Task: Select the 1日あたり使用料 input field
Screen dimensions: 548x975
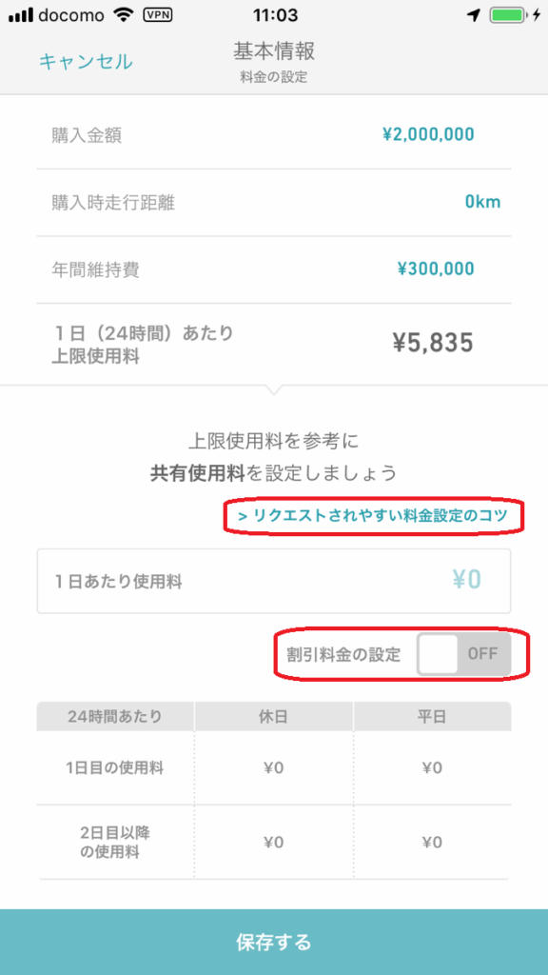Action: coord(274,582)
